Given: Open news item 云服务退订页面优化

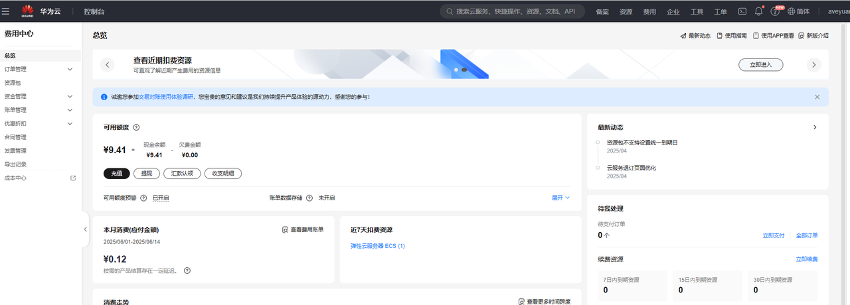Looking at the screenshot, I should 632,168.
